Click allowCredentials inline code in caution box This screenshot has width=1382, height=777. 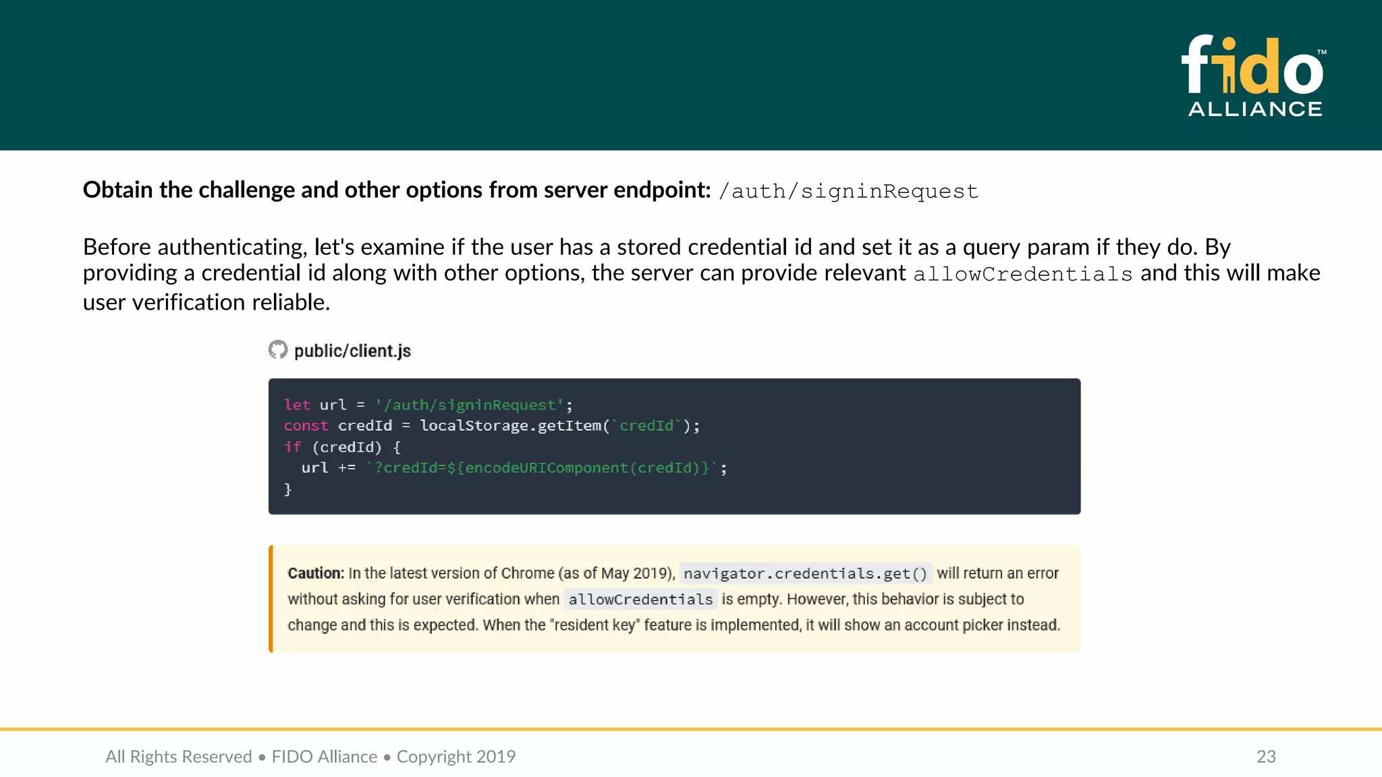click(x=640, y=599)
